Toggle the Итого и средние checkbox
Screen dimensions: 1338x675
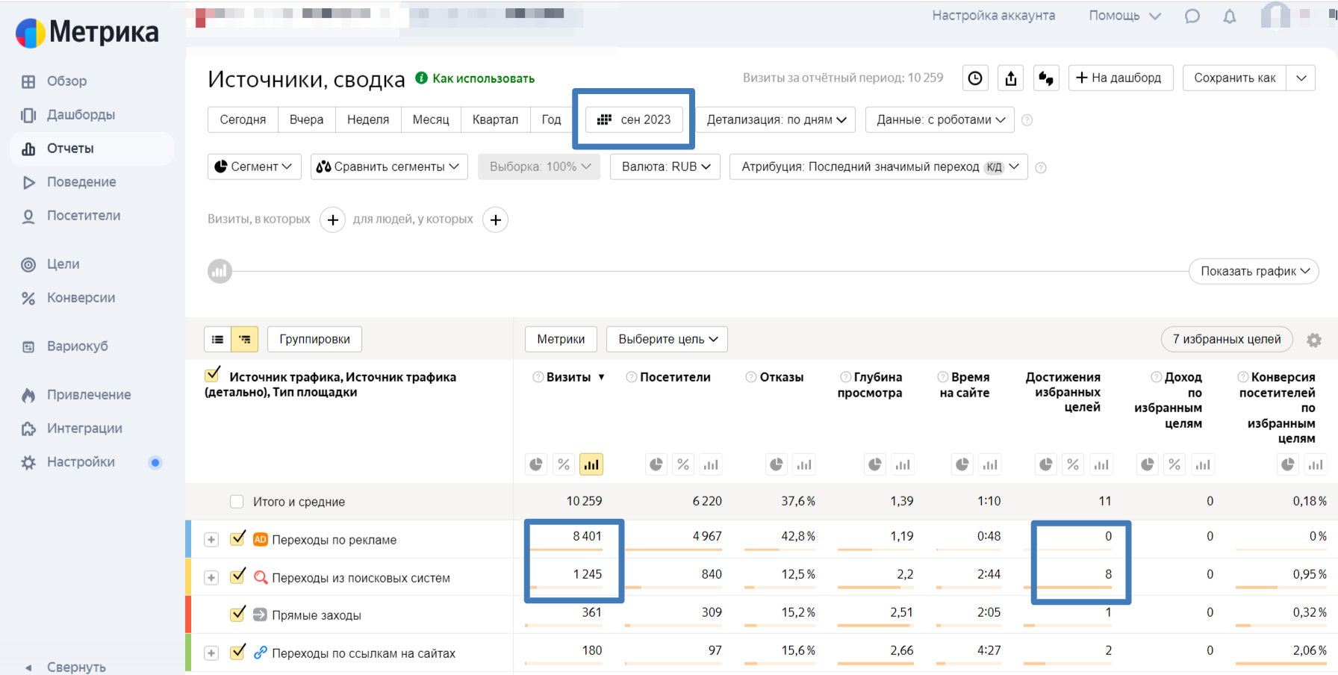(x=237, y=502)
